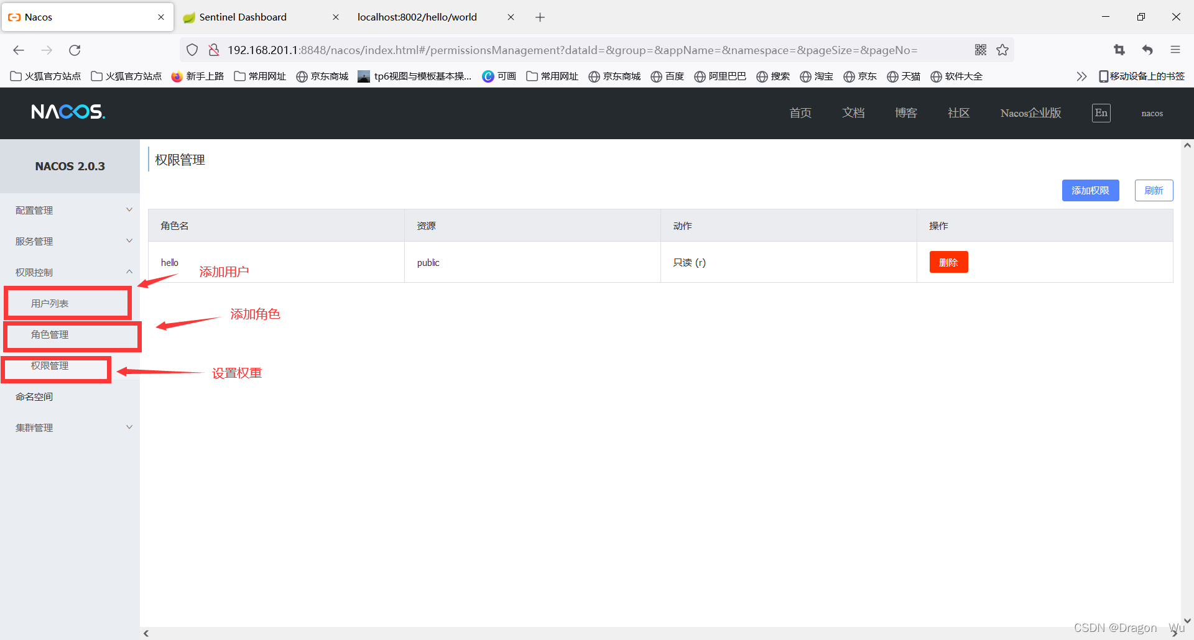Open the 软件大全 bookmark
1194x640 pixels.
coord(956,76)
